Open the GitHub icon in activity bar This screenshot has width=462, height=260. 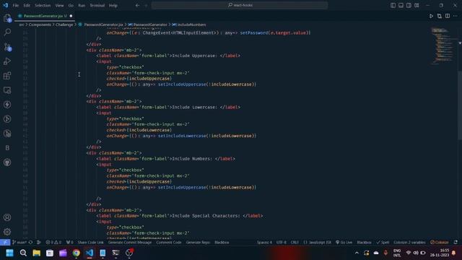tap(7, 162)
